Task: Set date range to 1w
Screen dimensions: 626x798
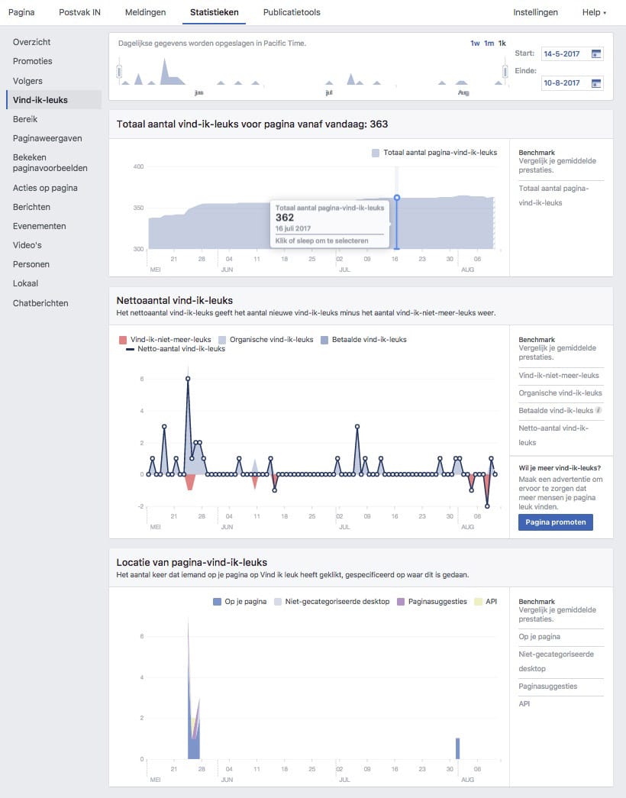Action: click(x=475, y=44)
